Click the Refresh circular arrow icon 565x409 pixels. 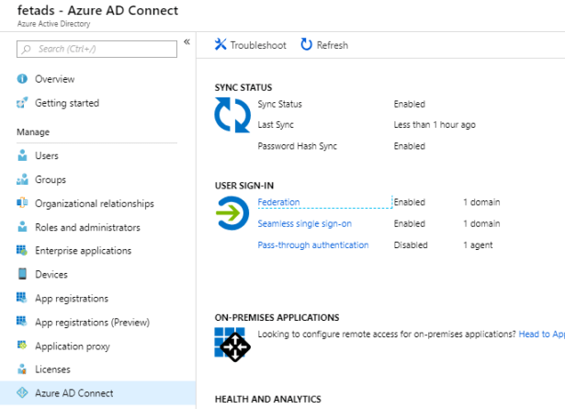[x=306, y=45]
